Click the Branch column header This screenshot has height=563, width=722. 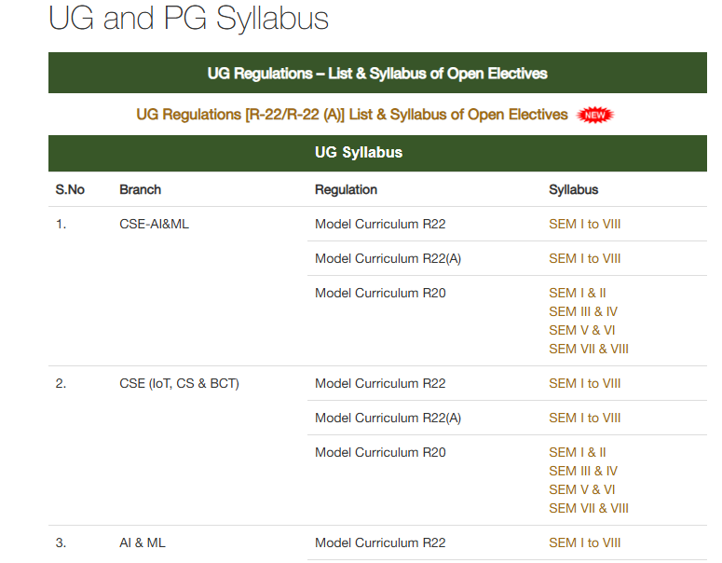click(x=140, y=190)
